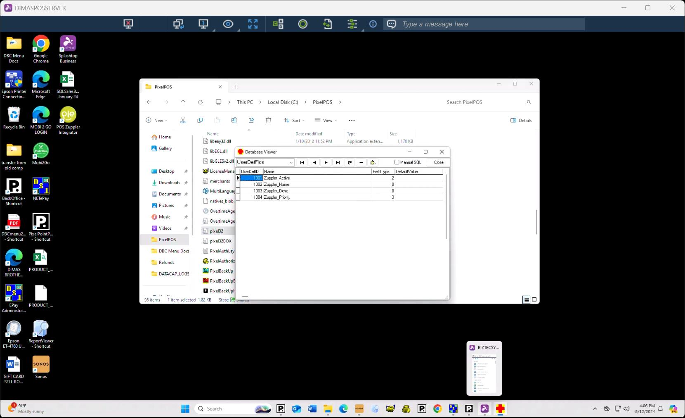Go back in File Explorer
The height and width of the screenshot is (418, 685).
click(149, 102)
